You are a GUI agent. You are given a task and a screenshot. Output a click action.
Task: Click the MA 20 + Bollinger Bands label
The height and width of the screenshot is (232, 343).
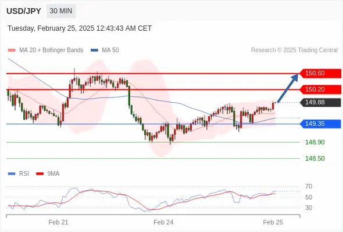(51, 50)
